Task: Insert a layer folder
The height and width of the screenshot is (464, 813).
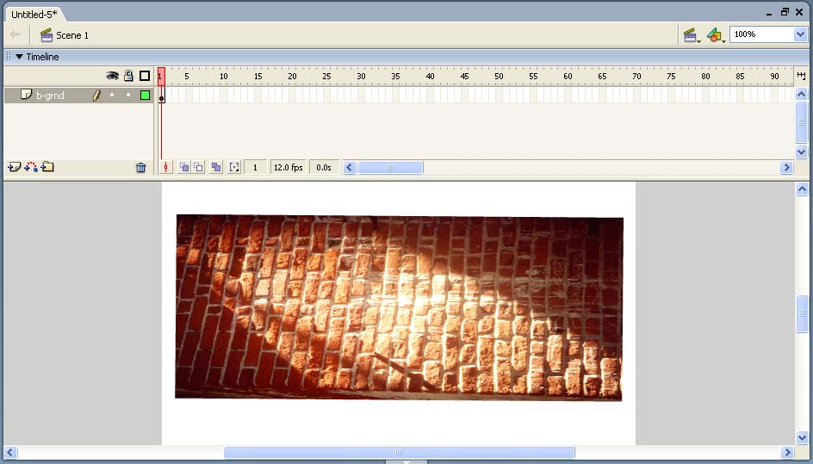Action: (x=47, y=167)
